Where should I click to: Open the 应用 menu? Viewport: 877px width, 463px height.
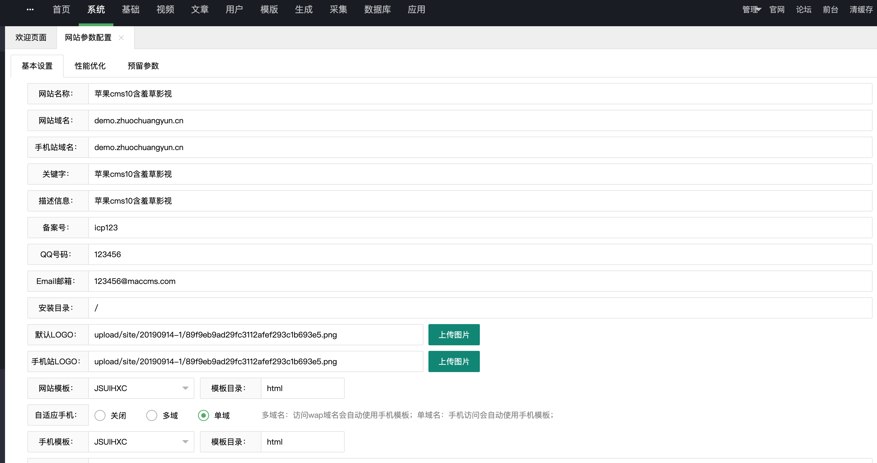tap(417, 9)
